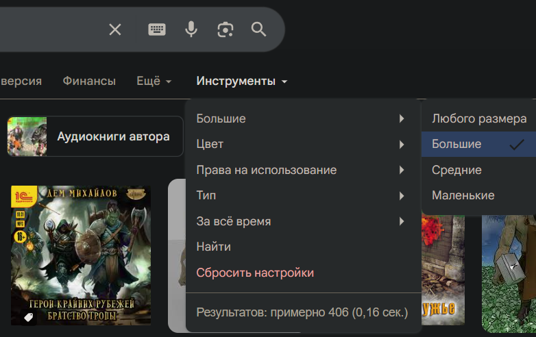Open the Аудиокниги автора suggestion chip
Screen dimensions: 536x337
tap(95, 136)
